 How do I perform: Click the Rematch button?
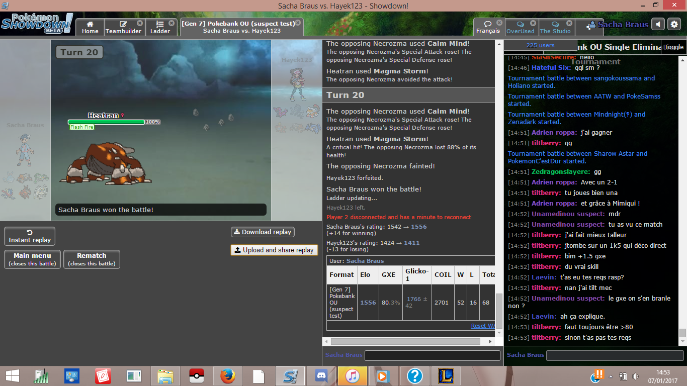pos(92,259)
